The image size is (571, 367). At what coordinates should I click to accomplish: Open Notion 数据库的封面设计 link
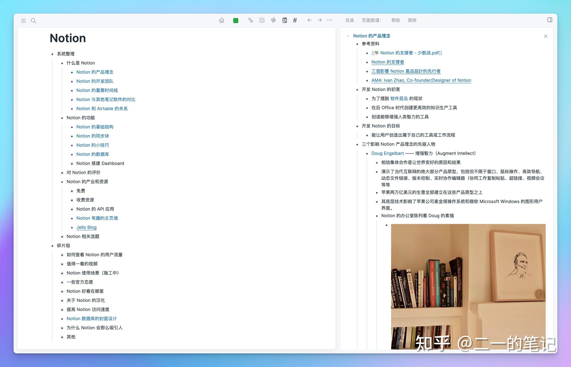point(91,319)
